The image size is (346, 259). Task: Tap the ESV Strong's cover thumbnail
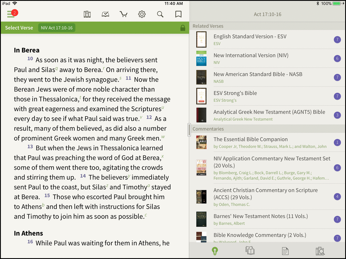(x=201, y=96)
